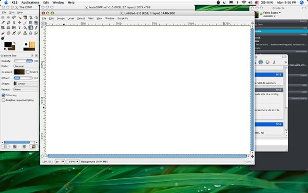
Task: Open the Layer menu in Untitled window
Action: [71, 19]
